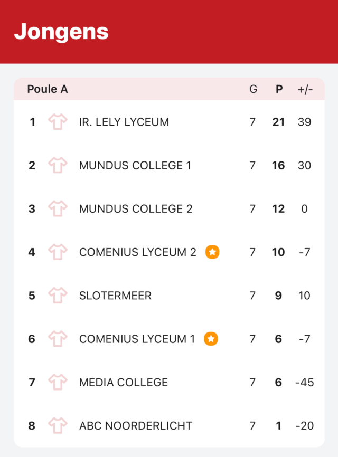The height and width of the screenshot is (457, 338).
Task: Click the shirt icon beside ABC NOORDERLICHT
Action: [58, 425]
